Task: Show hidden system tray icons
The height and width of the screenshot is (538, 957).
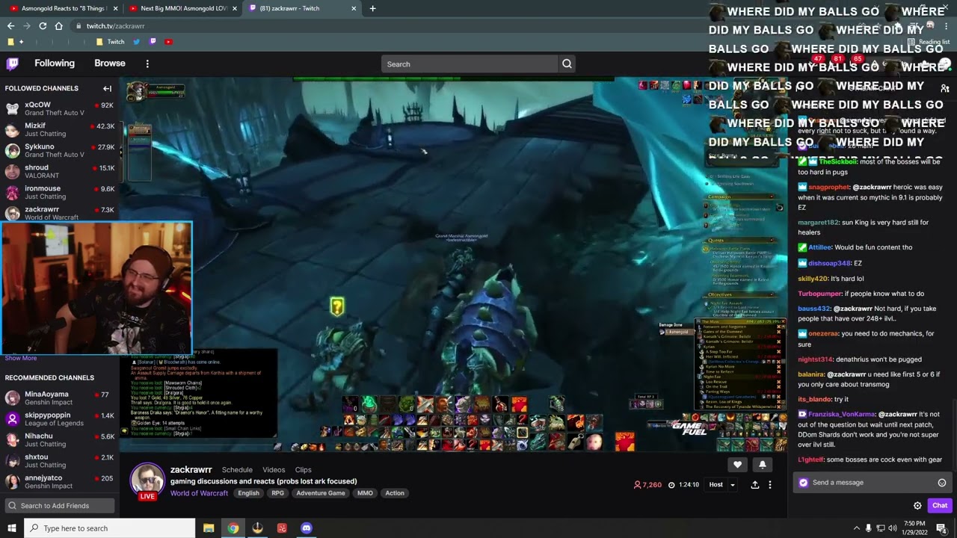Action: 857,528
